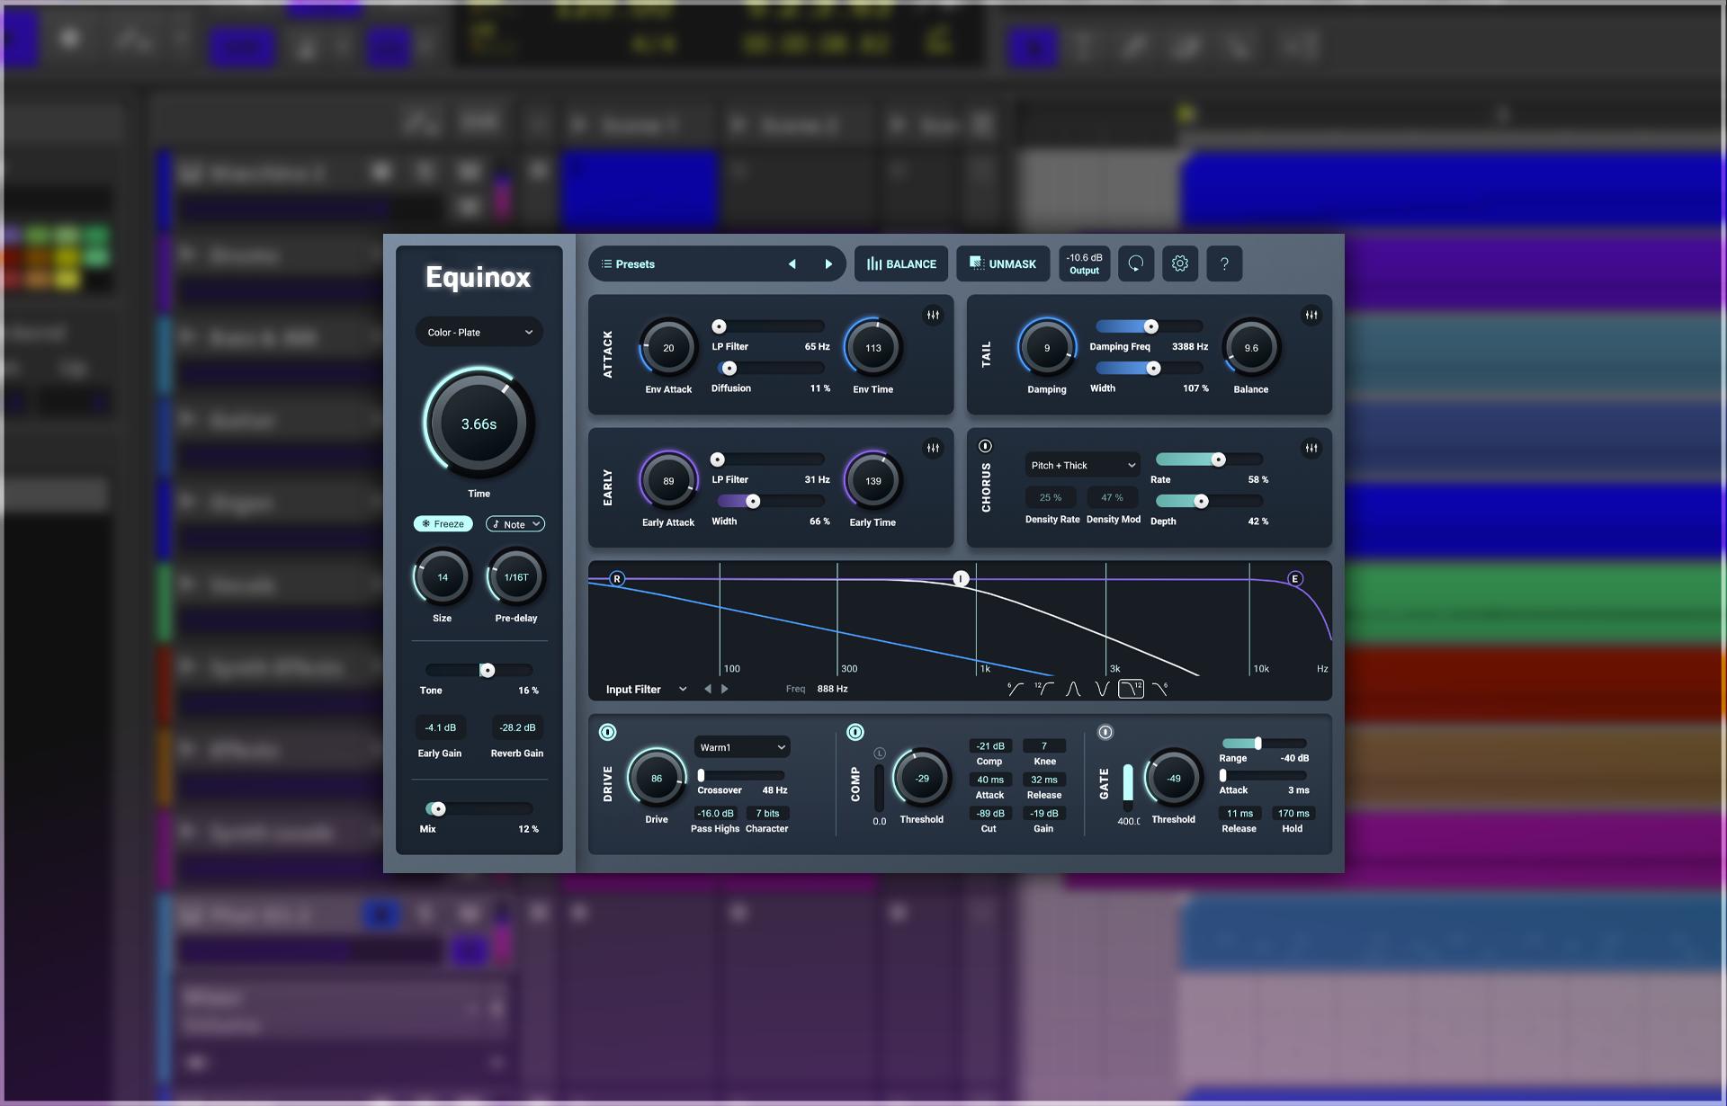Select the 6 dB high-pass filter shape

(x=1015, y=689)
